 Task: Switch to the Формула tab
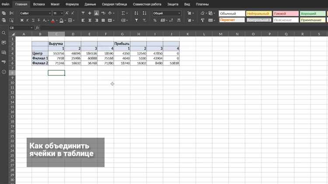tap(72, 4)
